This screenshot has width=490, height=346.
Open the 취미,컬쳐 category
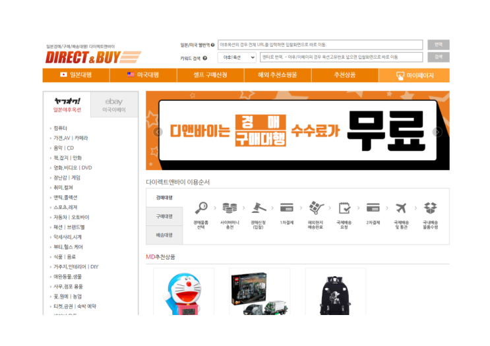coord(63,187)
